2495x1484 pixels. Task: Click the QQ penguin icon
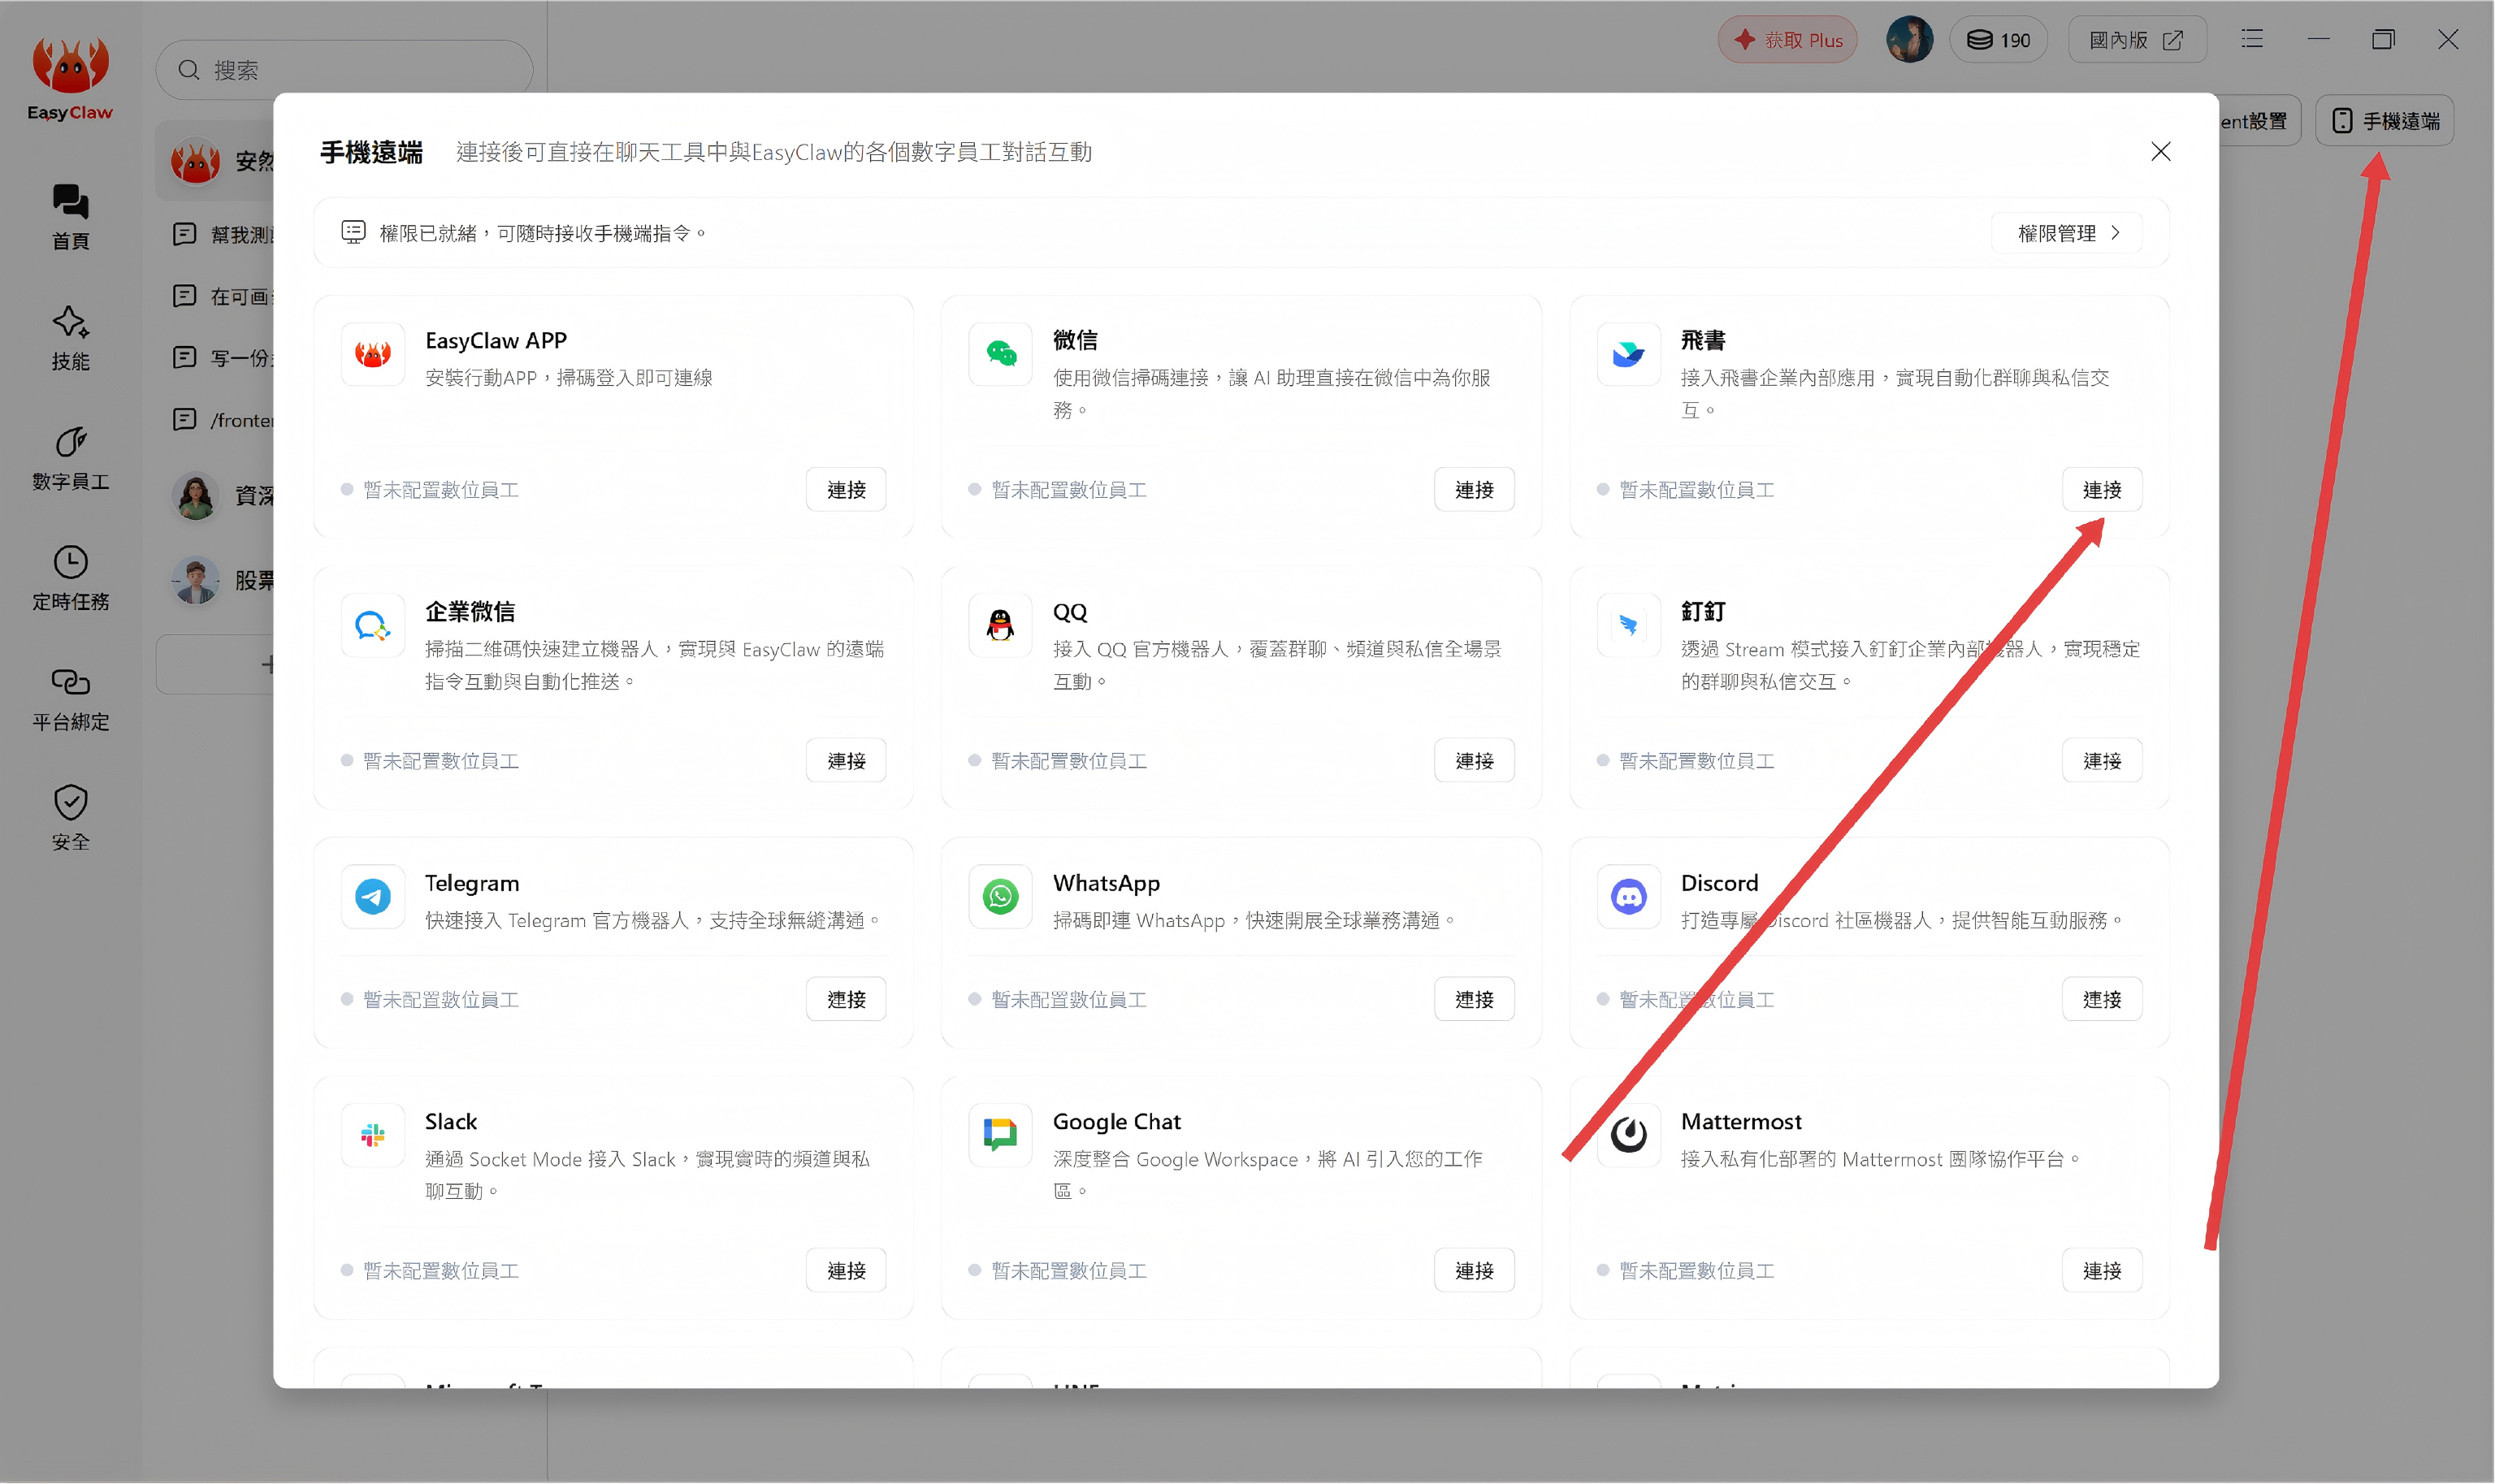click(1000, 625)
